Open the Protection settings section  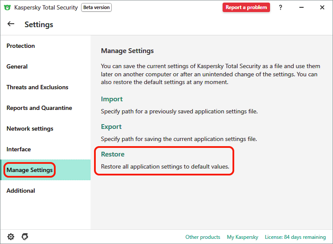click(x=21, y=46)
